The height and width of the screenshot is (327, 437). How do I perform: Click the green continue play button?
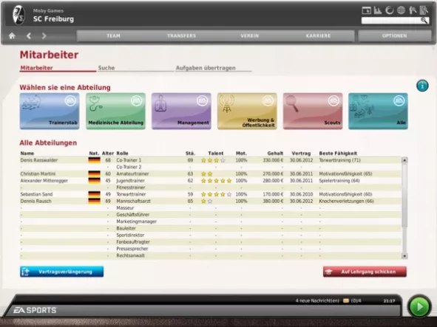pos(419,306)
